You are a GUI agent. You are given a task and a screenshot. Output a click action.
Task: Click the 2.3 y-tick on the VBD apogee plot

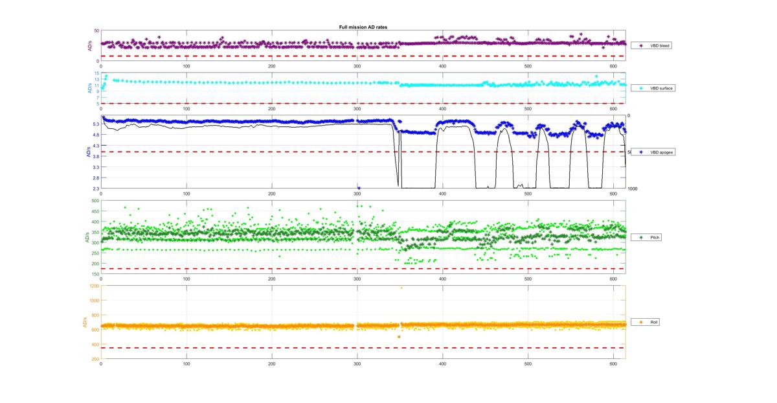click(x=95, y=189)
